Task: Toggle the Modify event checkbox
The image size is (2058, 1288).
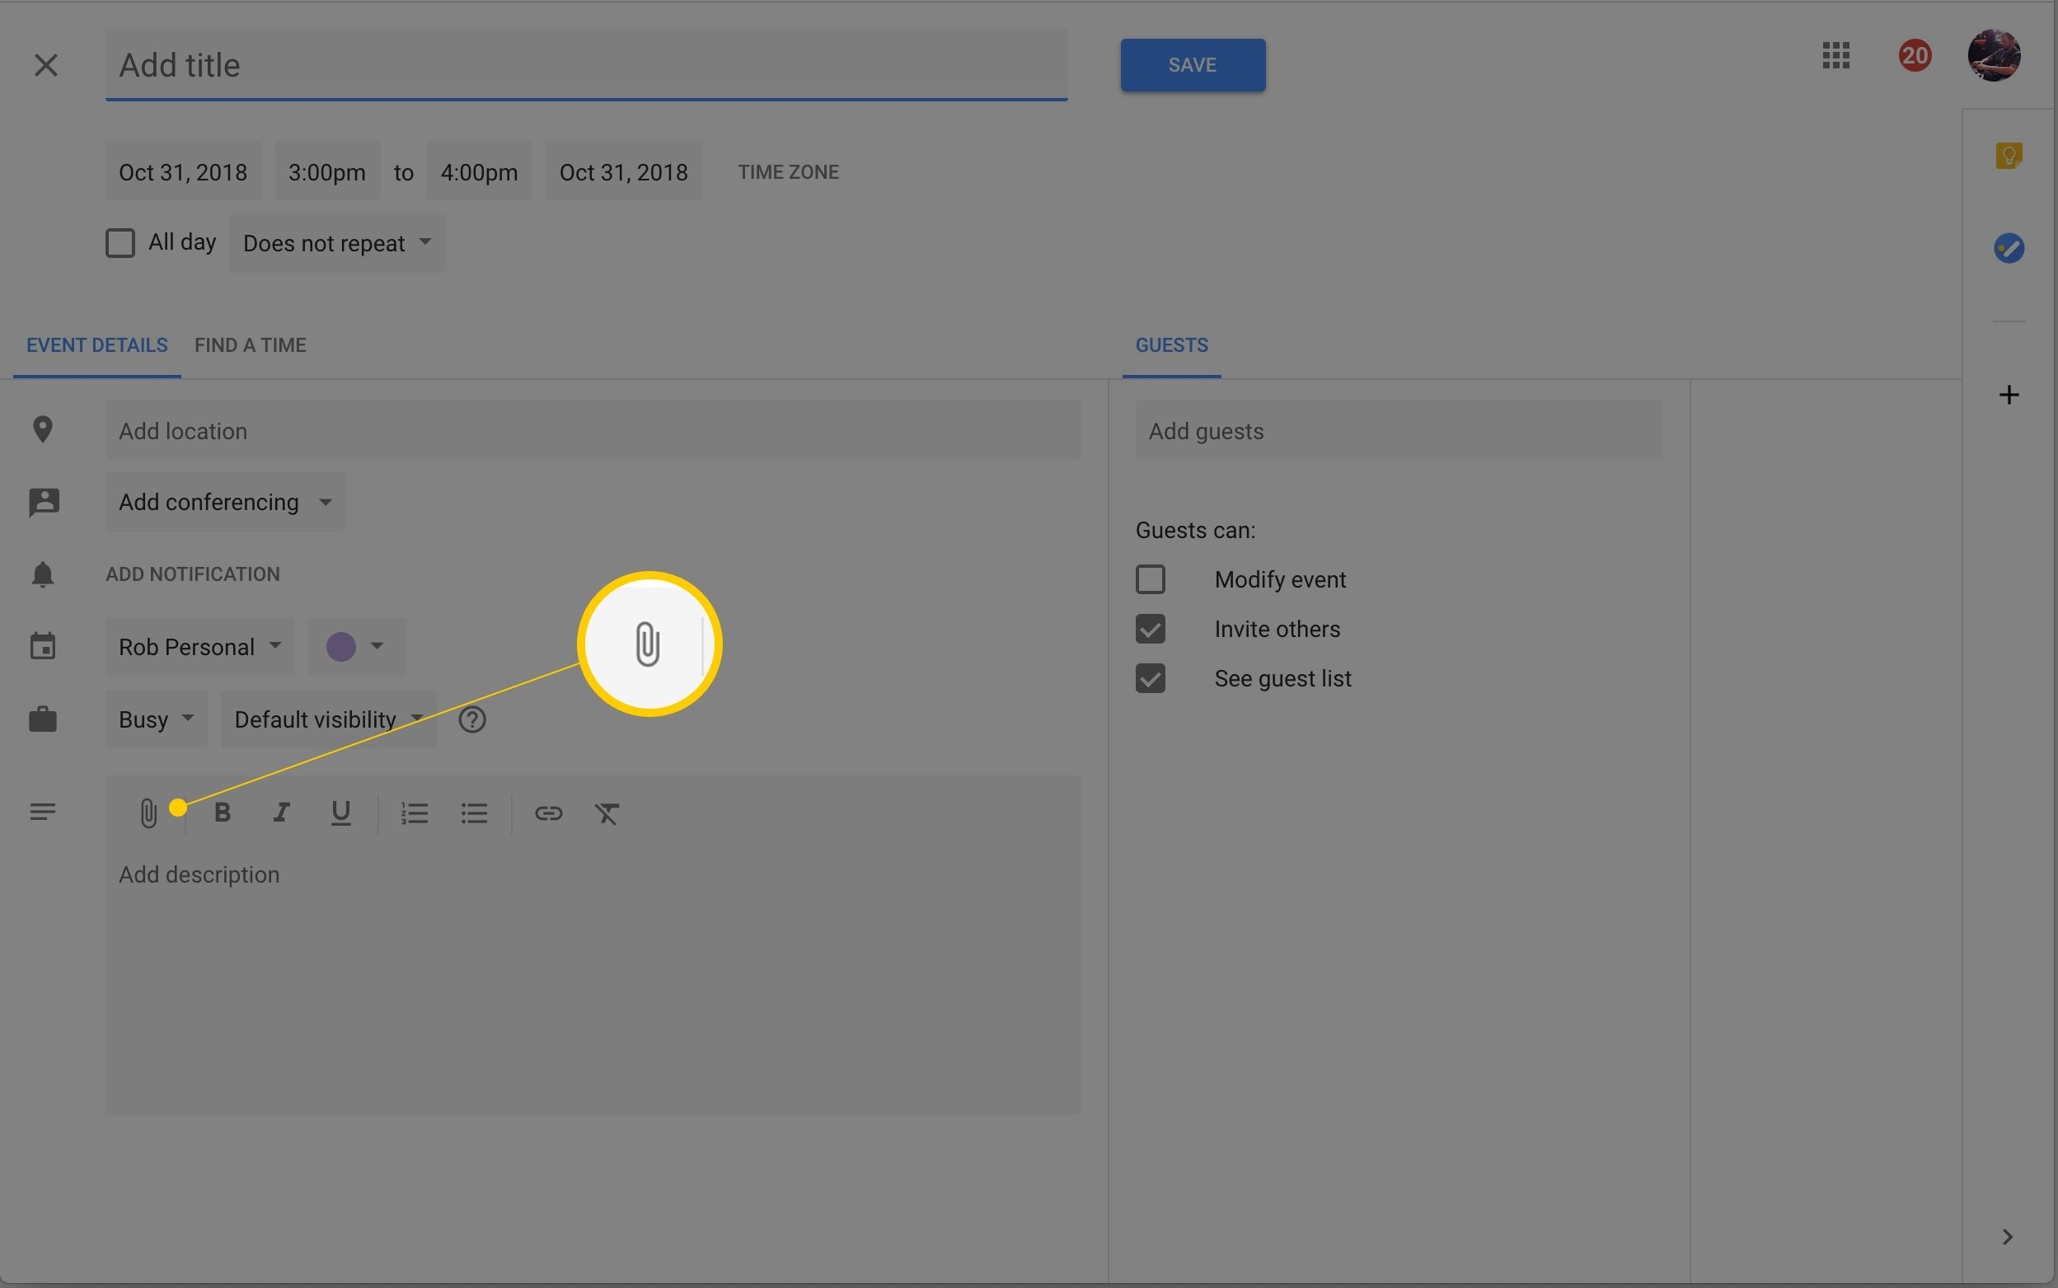Action: click(x=1150, y=578)
